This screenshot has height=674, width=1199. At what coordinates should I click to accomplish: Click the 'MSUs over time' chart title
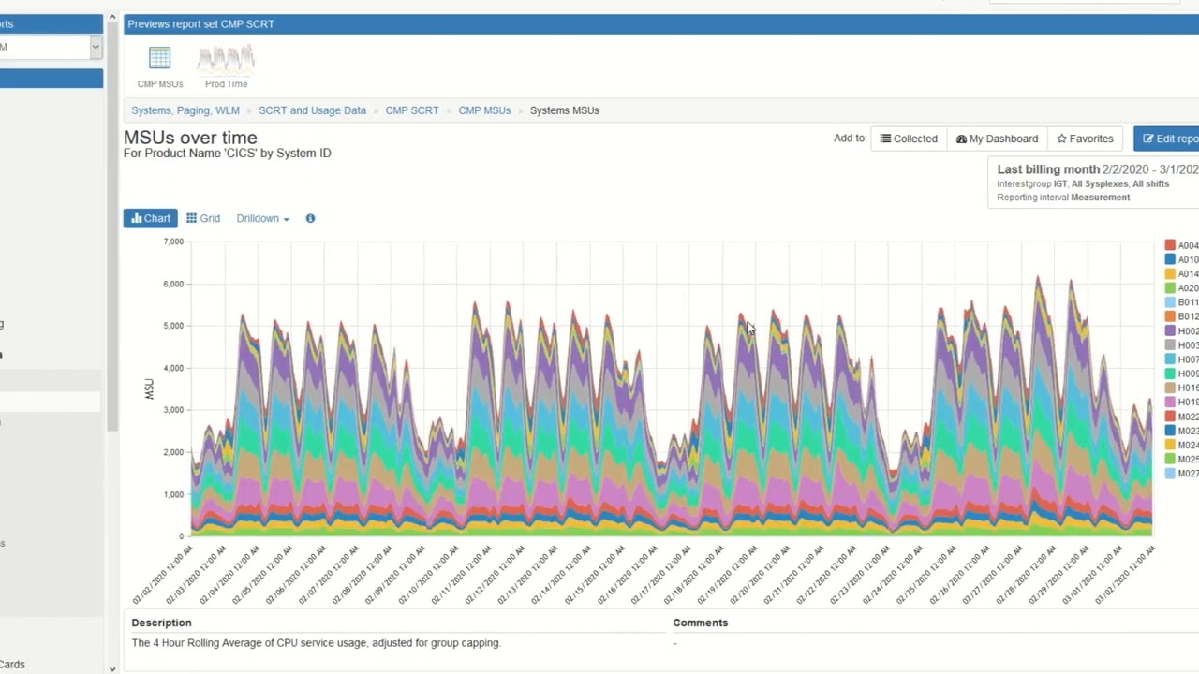tap(190, 138)
